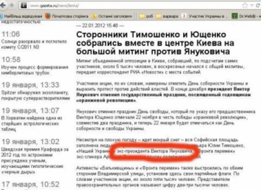This screenshot has width=261, height=190.
Task: Click the forward navigation arrow
Action: pyautogui.click(x=11, y=5)
